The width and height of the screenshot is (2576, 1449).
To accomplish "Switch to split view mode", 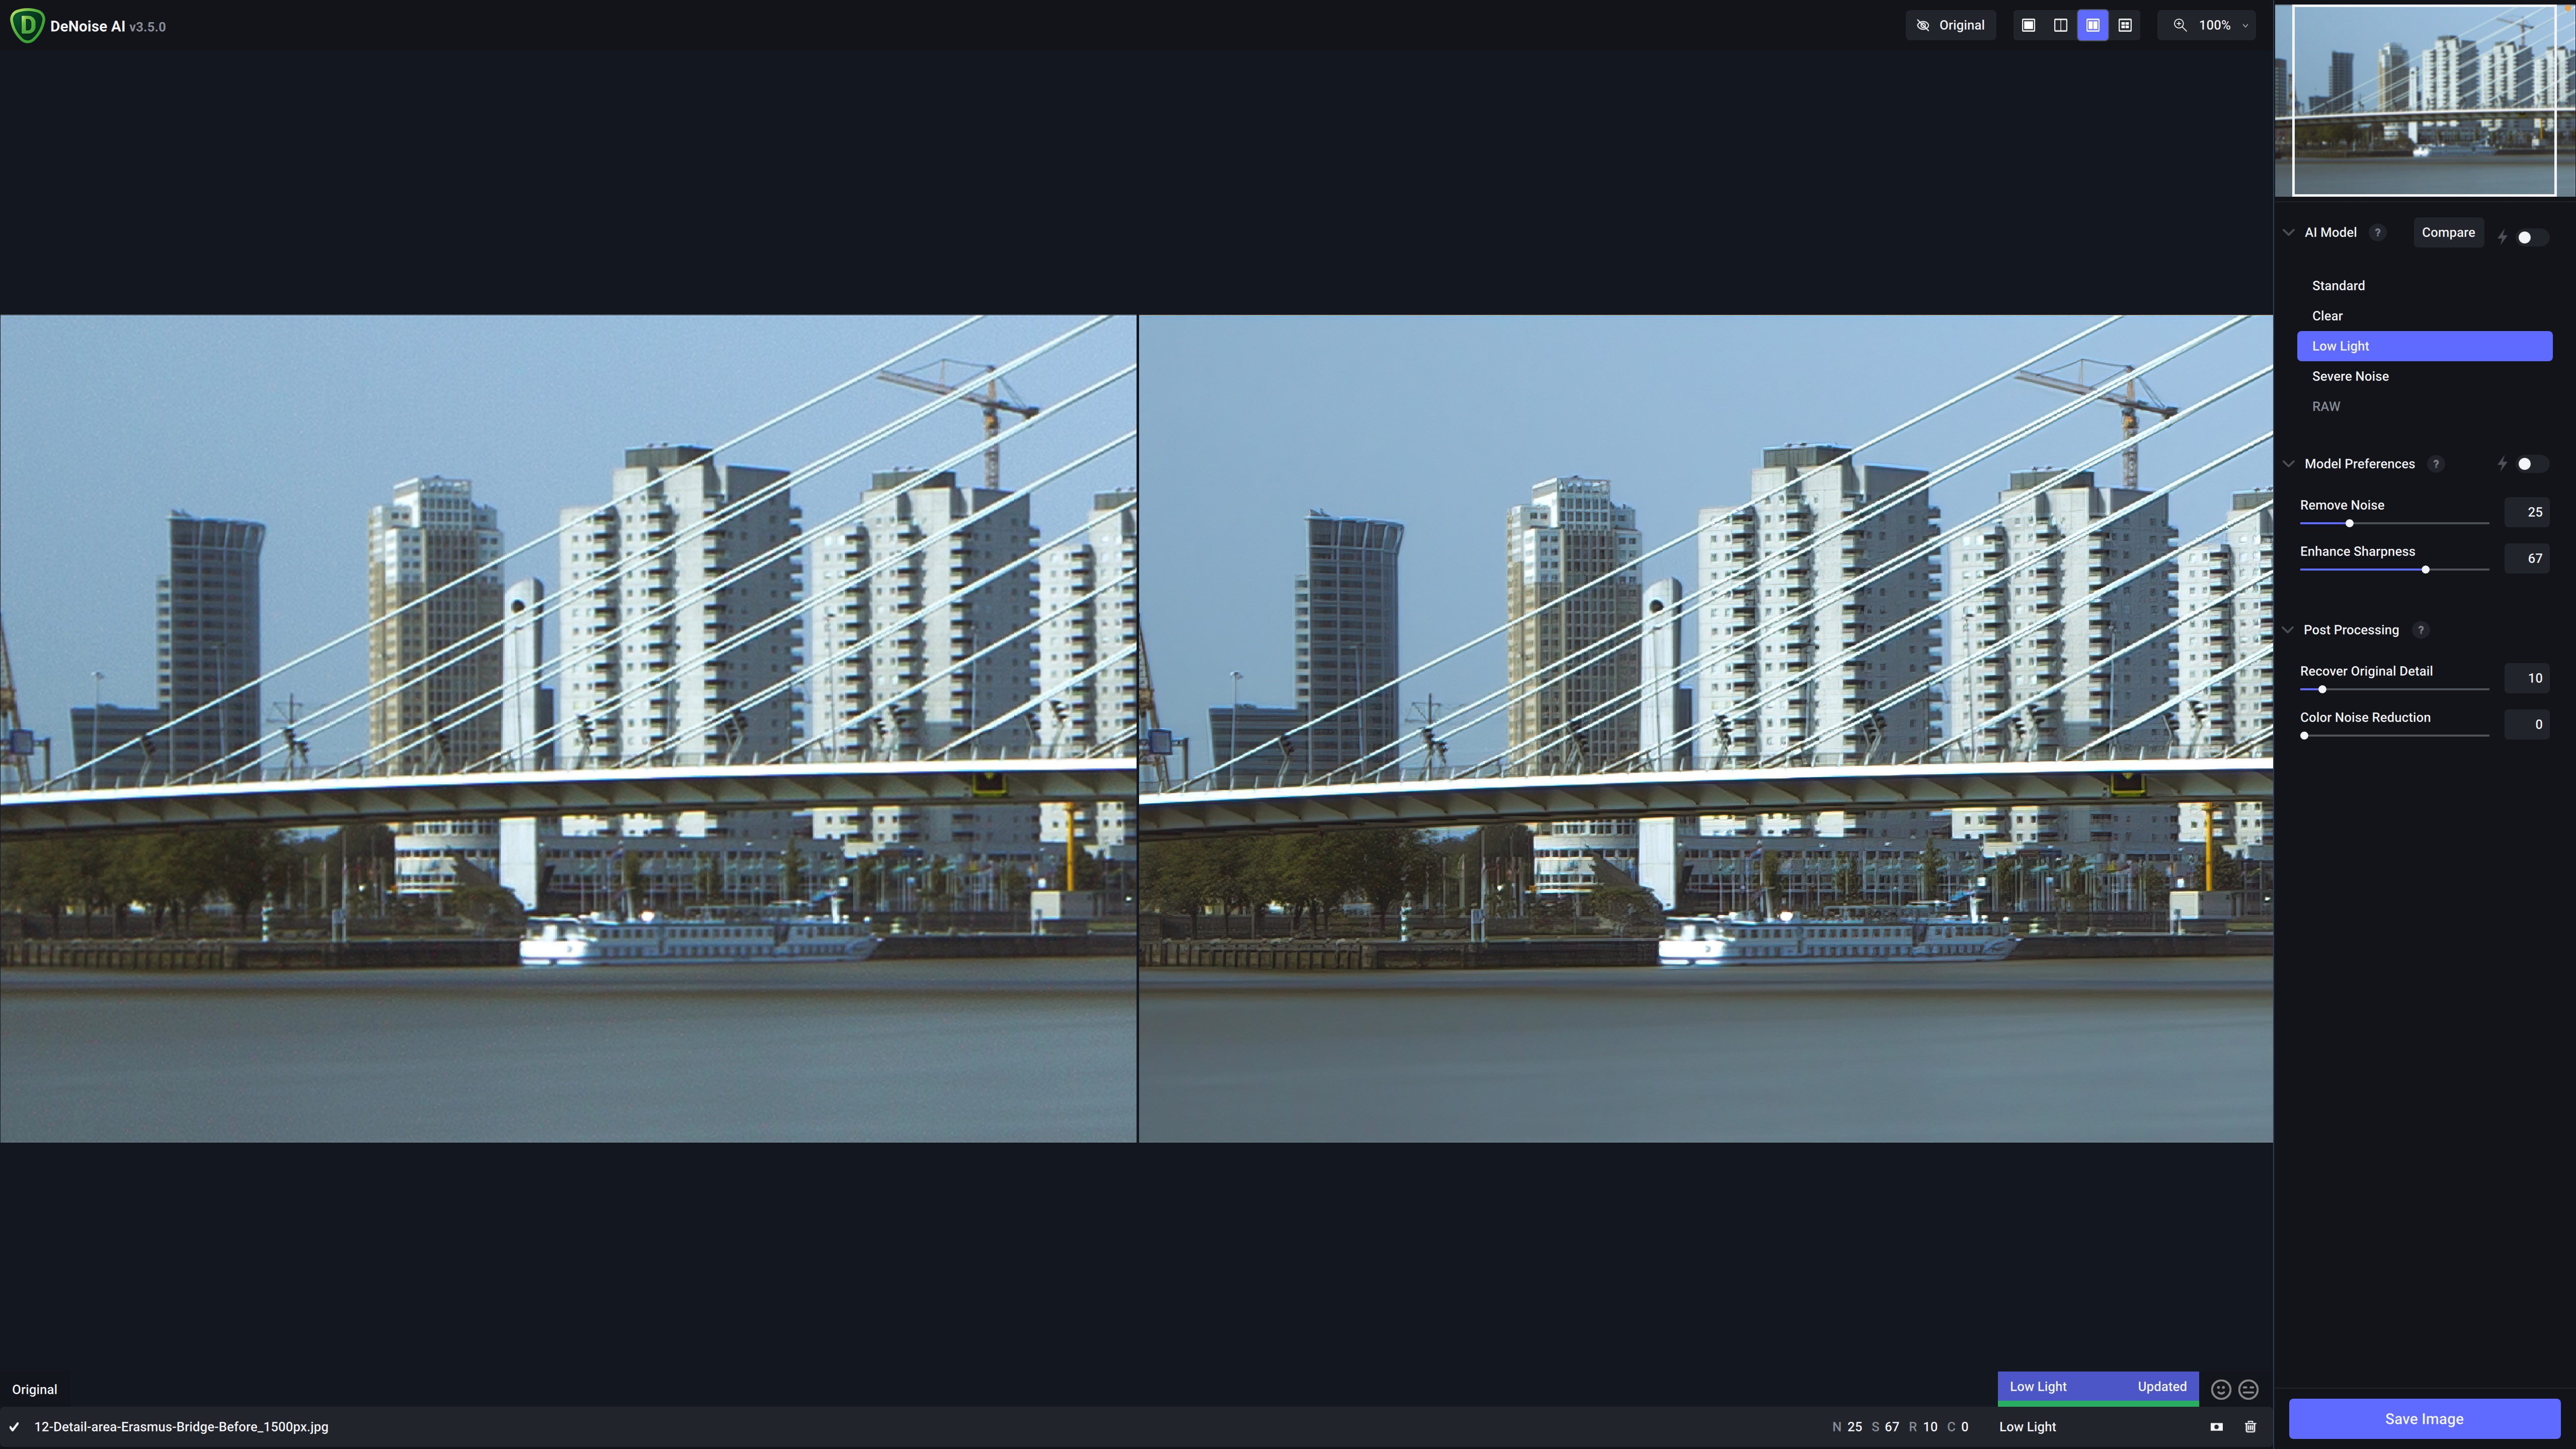I will point(2060,25).
